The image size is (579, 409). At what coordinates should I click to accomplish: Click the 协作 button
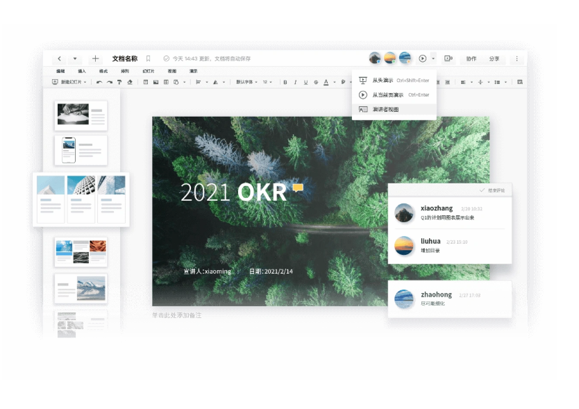471,59
